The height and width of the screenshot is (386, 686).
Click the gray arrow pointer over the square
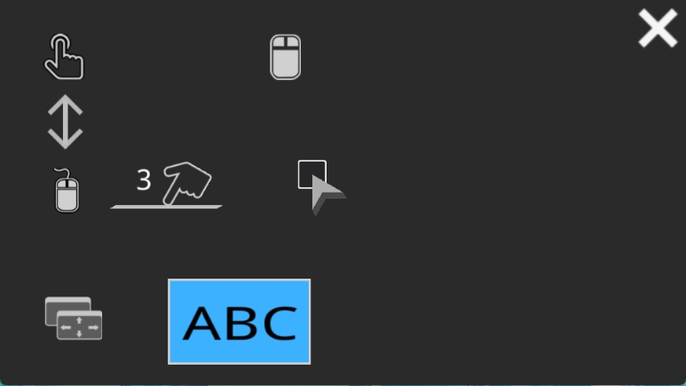[x=327, y=195]
